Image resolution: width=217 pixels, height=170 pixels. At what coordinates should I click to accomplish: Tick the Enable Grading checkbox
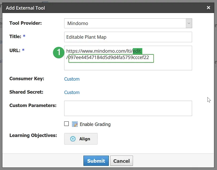click(66, 124)
